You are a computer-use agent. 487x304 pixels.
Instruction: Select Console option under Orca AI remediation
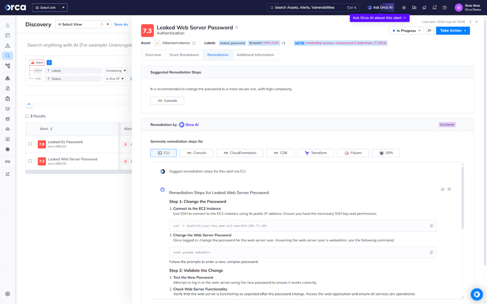click(196, 153)
